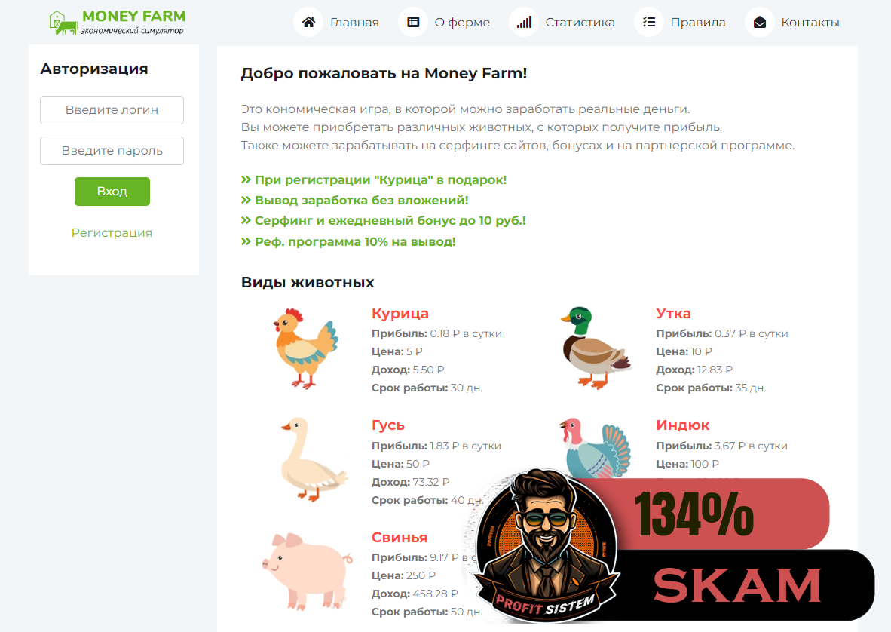This screenshot has width=891, height=632.
Task: Open the Главная menu item
Action: (x=354, y=22)
